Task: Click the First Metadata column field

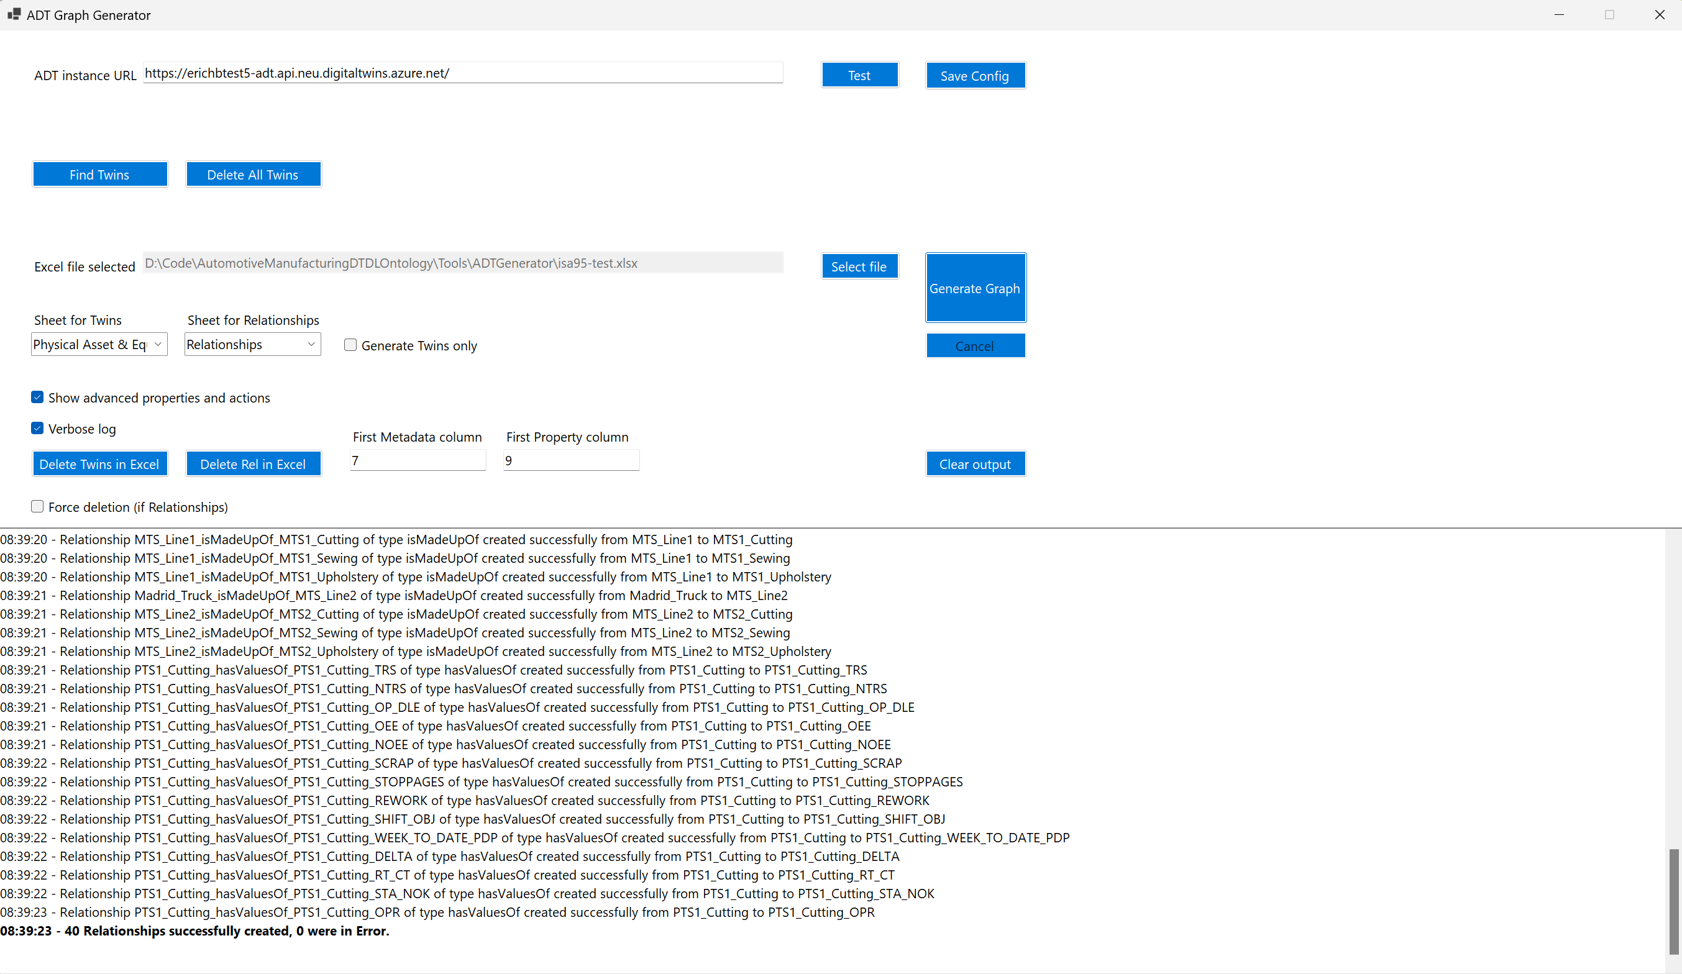Action: tap(417, 460)
